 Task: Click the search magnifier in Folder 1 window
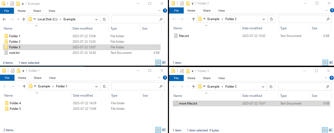click(x=161, y=86)
